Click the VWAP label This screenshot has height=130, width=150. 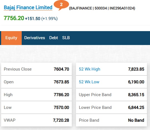(9, 120)
